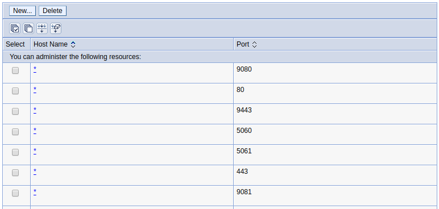Open the host alias link for port 443

pyautogui.click(x=35, y=171)
